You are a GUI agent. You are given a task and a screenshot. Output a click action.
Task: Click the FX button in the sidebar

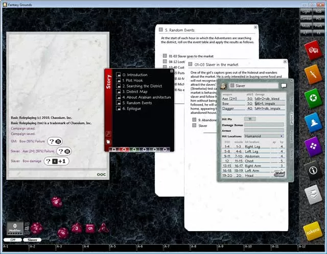318,33
